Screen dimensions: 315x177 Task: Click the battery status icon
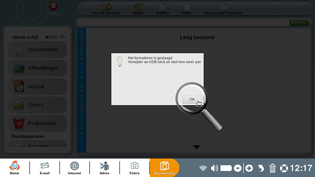[226, 168]
